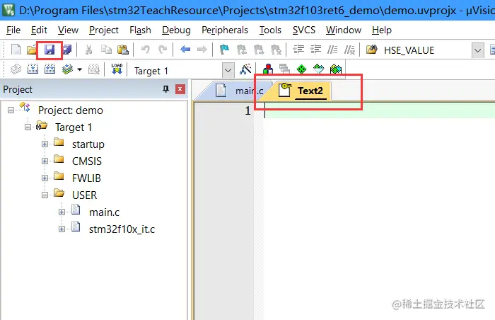Open the Target 1 selection dropdown
Image resolution: width=495 pixels, height=320 pixels.
(x=228, y=71)
